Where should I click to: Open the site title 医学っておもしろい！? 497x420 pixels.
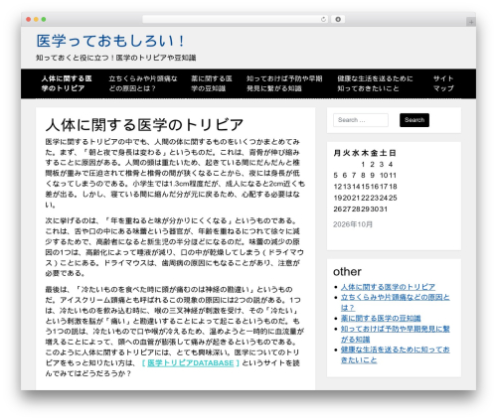point(110,41)
